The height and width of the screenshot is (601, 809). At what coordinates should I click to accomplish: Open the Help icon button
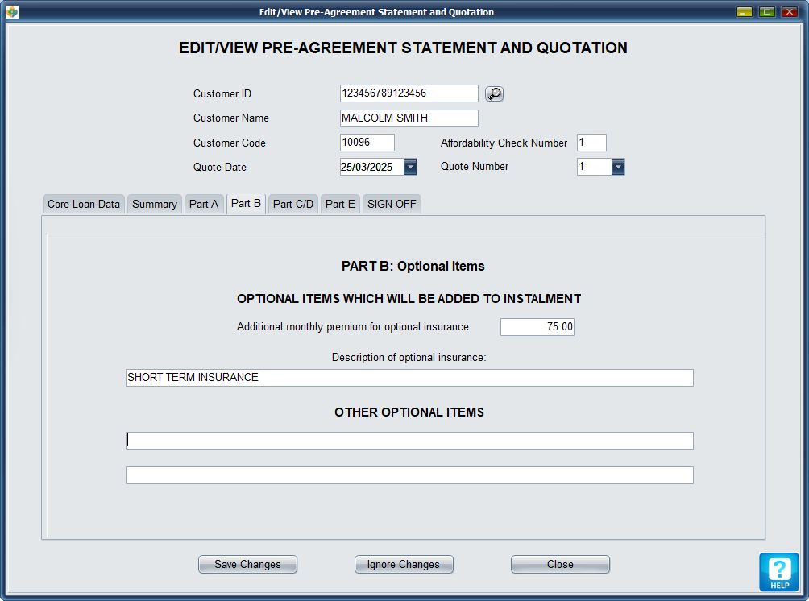coord(778,572)
